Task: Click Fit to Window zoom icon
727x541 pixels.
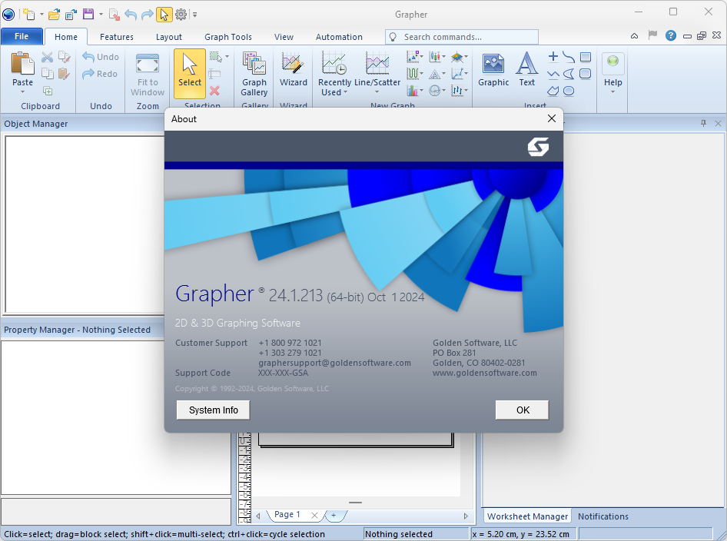Action: tap(148, 64)
